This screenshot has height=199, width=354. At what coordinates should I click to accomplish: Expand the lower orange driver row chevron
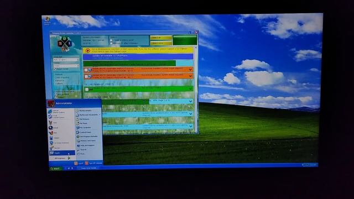click(190, 76)
